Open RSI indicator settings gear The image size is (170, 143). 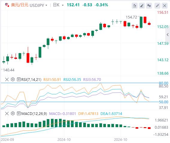[x=13, y=79]
